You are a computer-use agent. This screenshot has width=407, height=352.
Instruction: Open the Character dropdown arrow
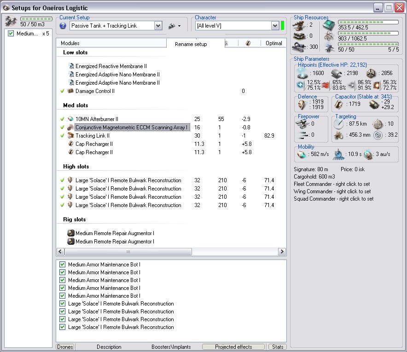coord(275,26)
